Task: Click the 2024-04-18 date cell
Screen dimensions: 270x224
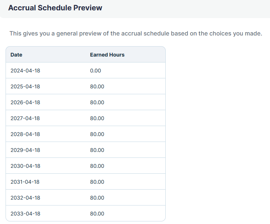Action: [25, 71]
